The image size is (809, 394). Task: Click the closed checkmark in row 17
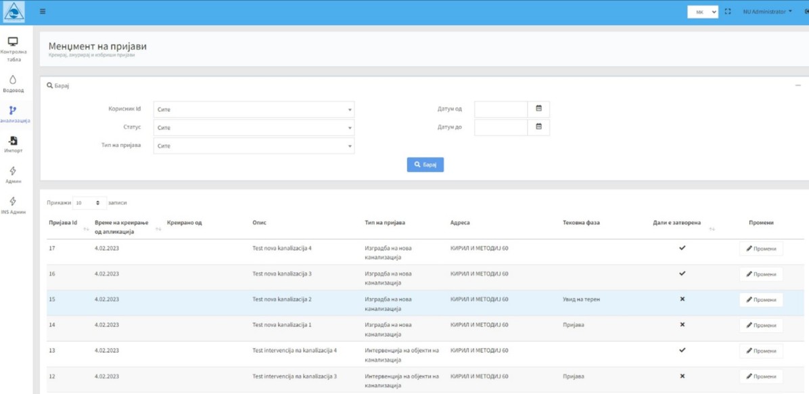click(682, 248)
